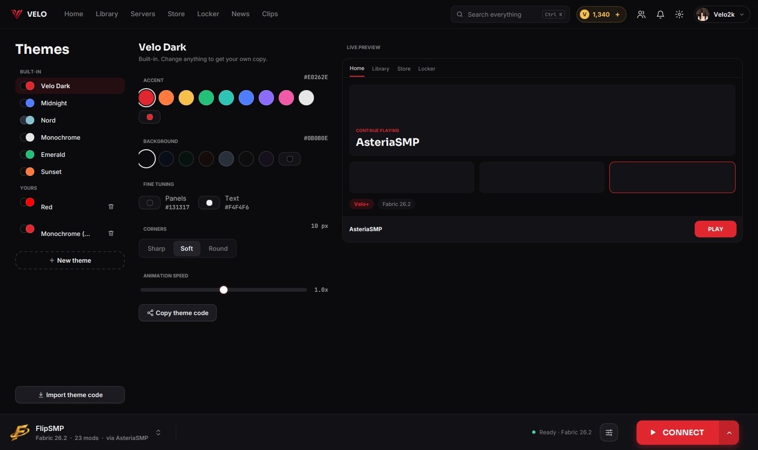Open the custom background color picker

pyautogui.click(x=290, y=159)
